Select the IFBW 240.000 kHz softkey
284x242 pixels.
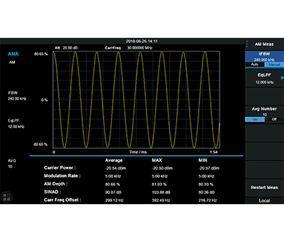[264, 57]
